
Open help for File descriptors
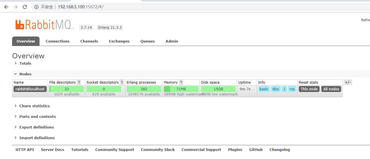tap(79, 82)
